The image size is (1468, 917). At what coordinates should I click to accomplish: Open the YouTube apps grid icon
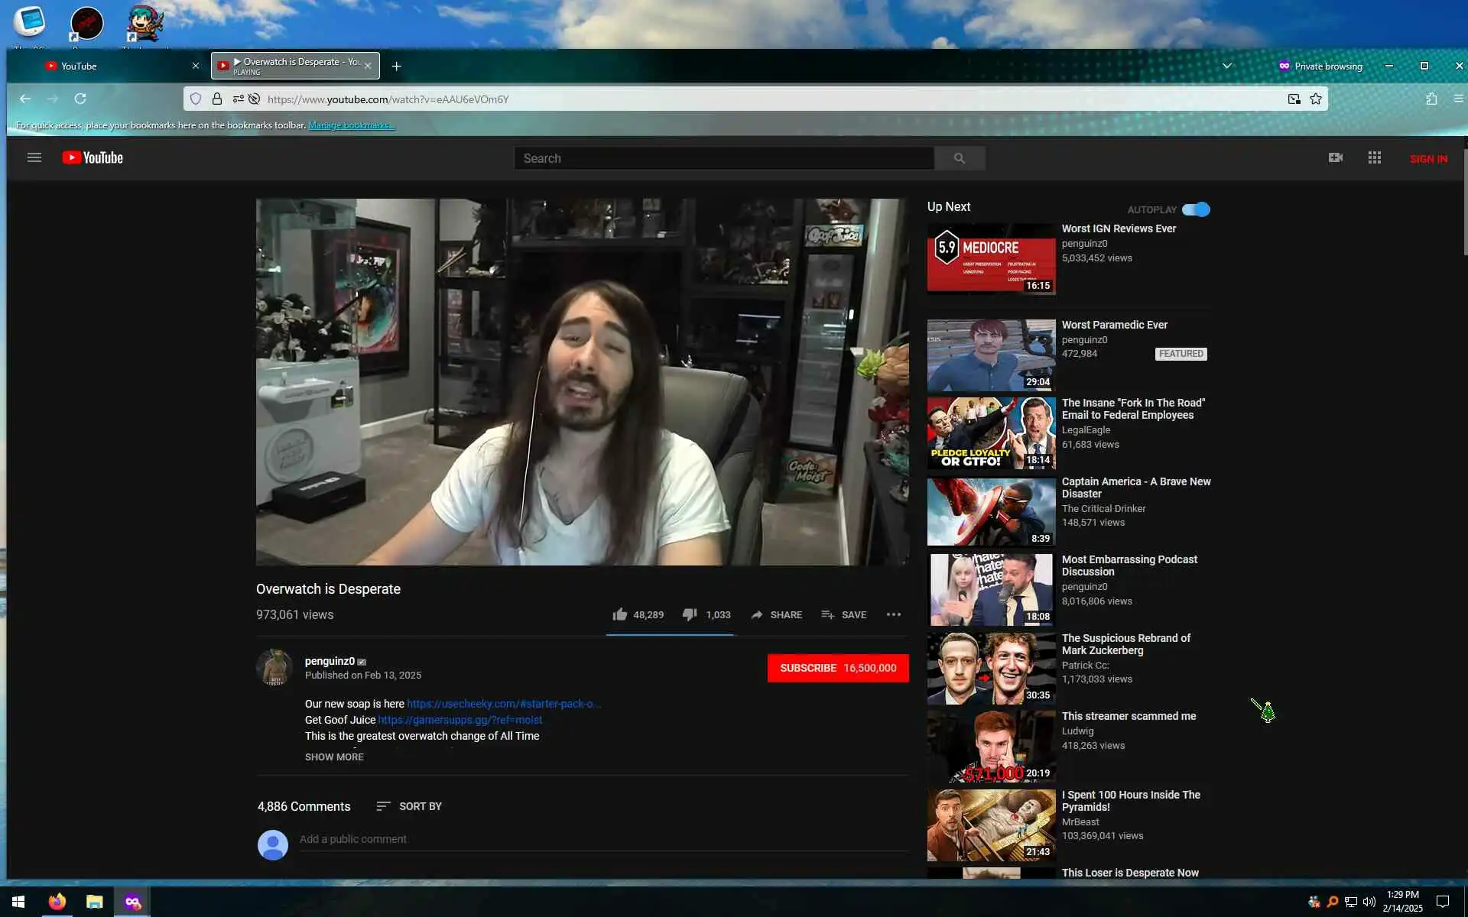click(1374, 157)
